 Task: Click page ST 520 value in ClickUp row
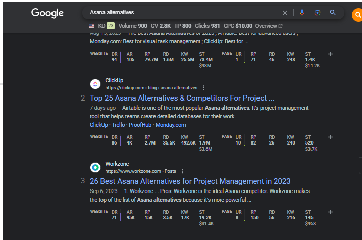point(309,143)
